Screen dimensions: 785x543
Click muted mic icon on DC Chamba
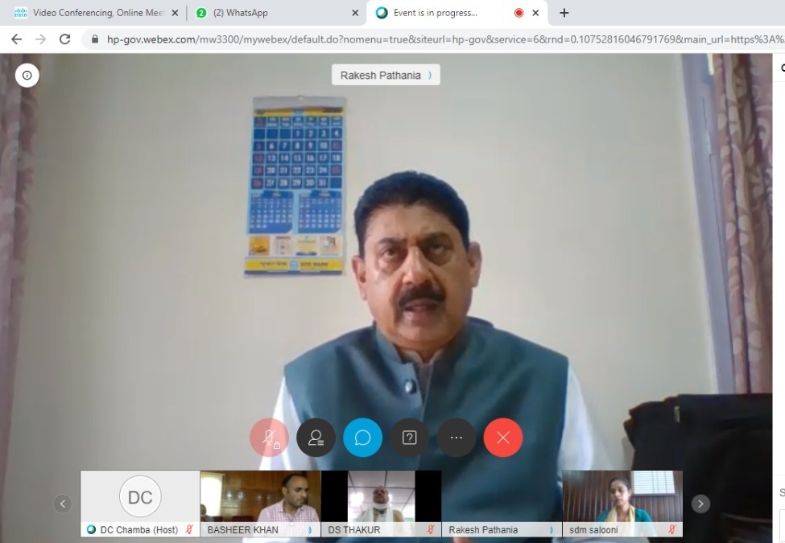(x=189, y=529)
